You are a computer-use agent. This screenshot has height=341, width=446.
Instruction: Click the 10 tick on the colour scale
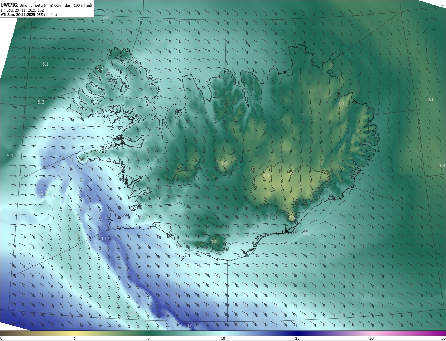point(223,338)
